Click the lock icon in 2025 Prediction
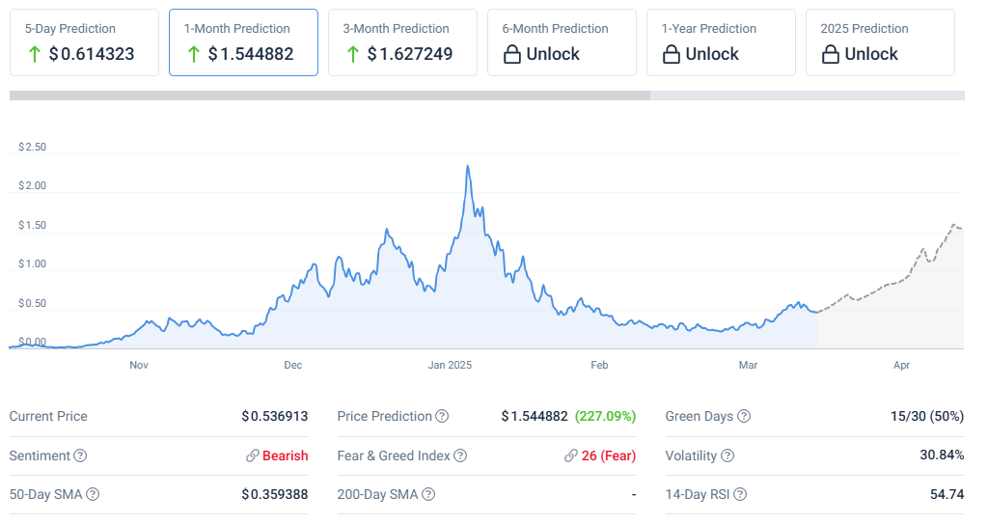The image size is (988, 524). [831, 54]
